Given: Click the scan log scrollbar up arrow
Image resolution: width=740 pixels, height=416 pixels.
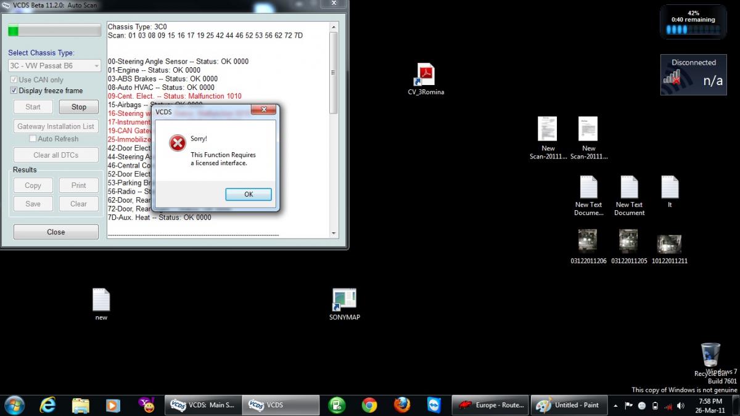Looking at the screenshot, I should click(334, 27).
